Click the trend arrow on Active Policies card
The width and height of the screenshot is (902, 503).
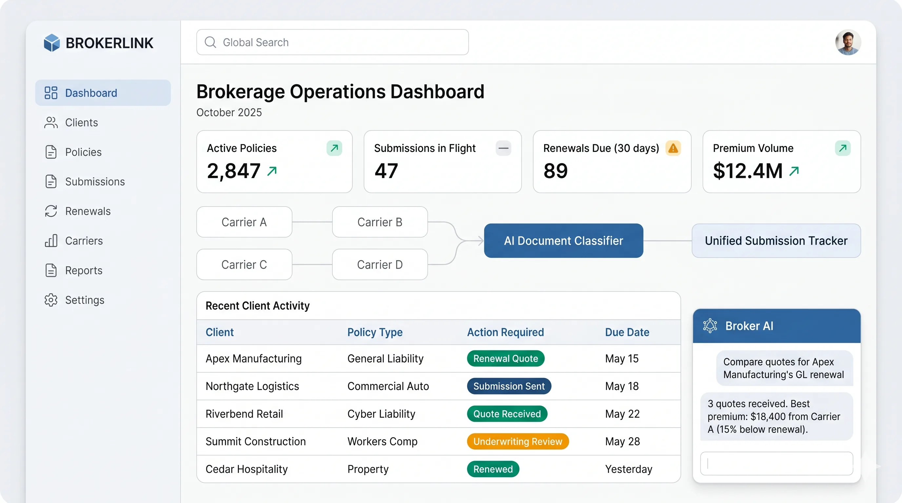tap(334, 148)
